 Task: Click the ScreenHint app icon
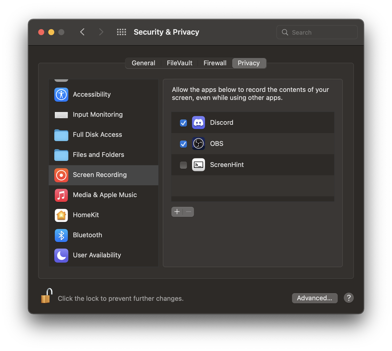(199, 165)
